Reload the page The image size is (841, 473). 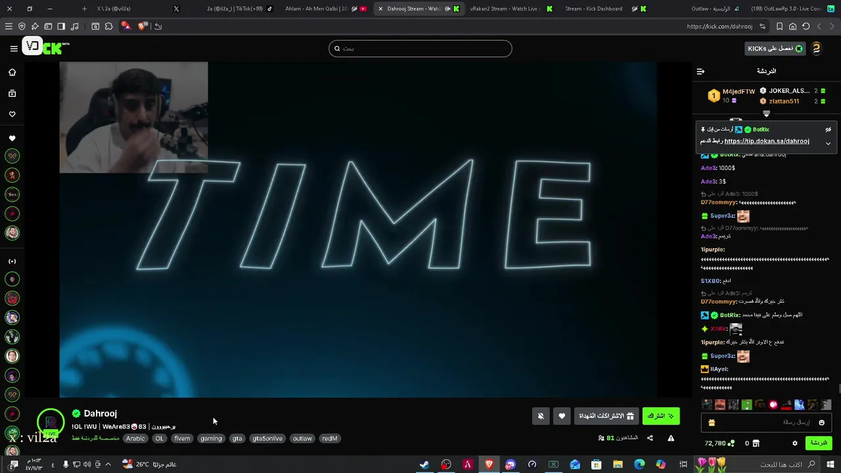tap(806, 26)
